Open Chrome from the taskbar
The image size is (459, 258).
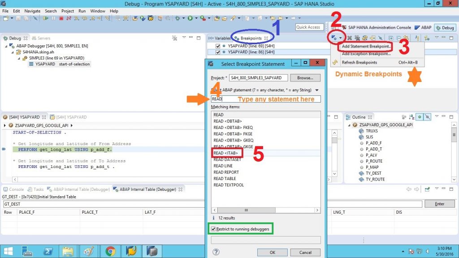tap(110, 251)
